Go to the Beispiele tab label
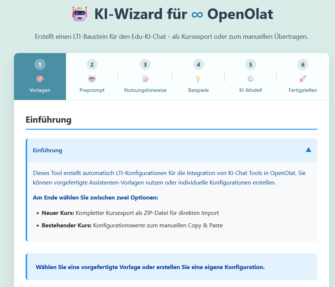Screen dimensions: 335x287 [198, 90]
